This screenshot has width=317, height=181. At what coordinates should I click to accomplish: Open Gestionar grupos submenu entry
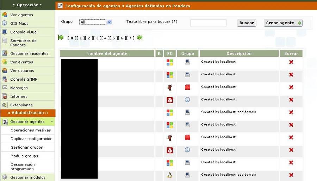pyautogui.click(x=27, y=148)
